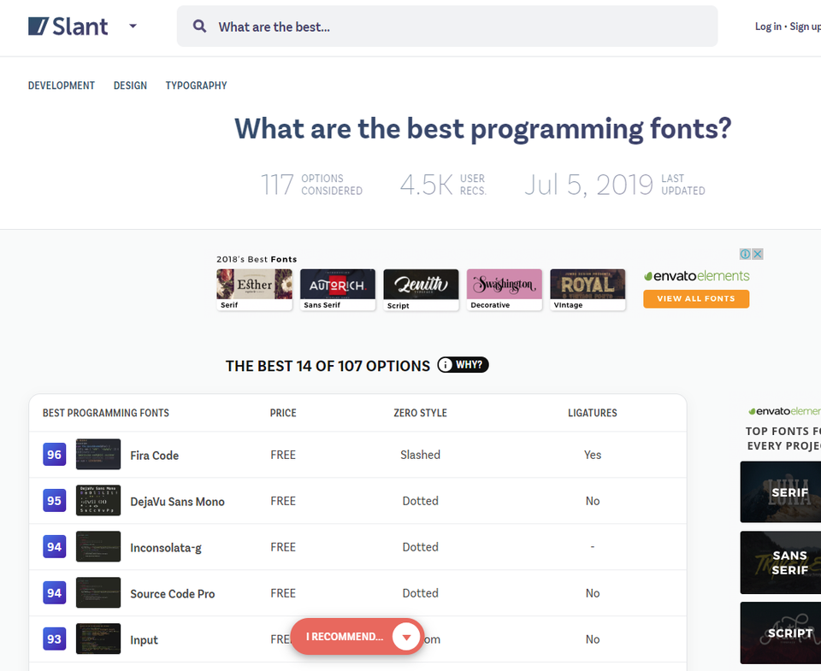Open the DejaVu Sans Mono preview thumbnail
The image size is (821, 671).
tap(98, 500)
